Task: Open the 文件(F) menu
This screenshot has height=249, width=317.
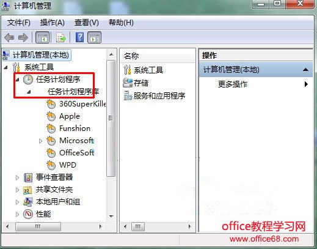Action: 19,23
